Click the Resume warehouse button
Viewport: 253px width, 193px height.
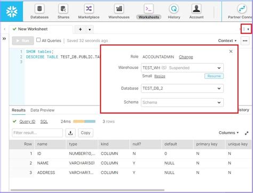(x=214, y=76)
